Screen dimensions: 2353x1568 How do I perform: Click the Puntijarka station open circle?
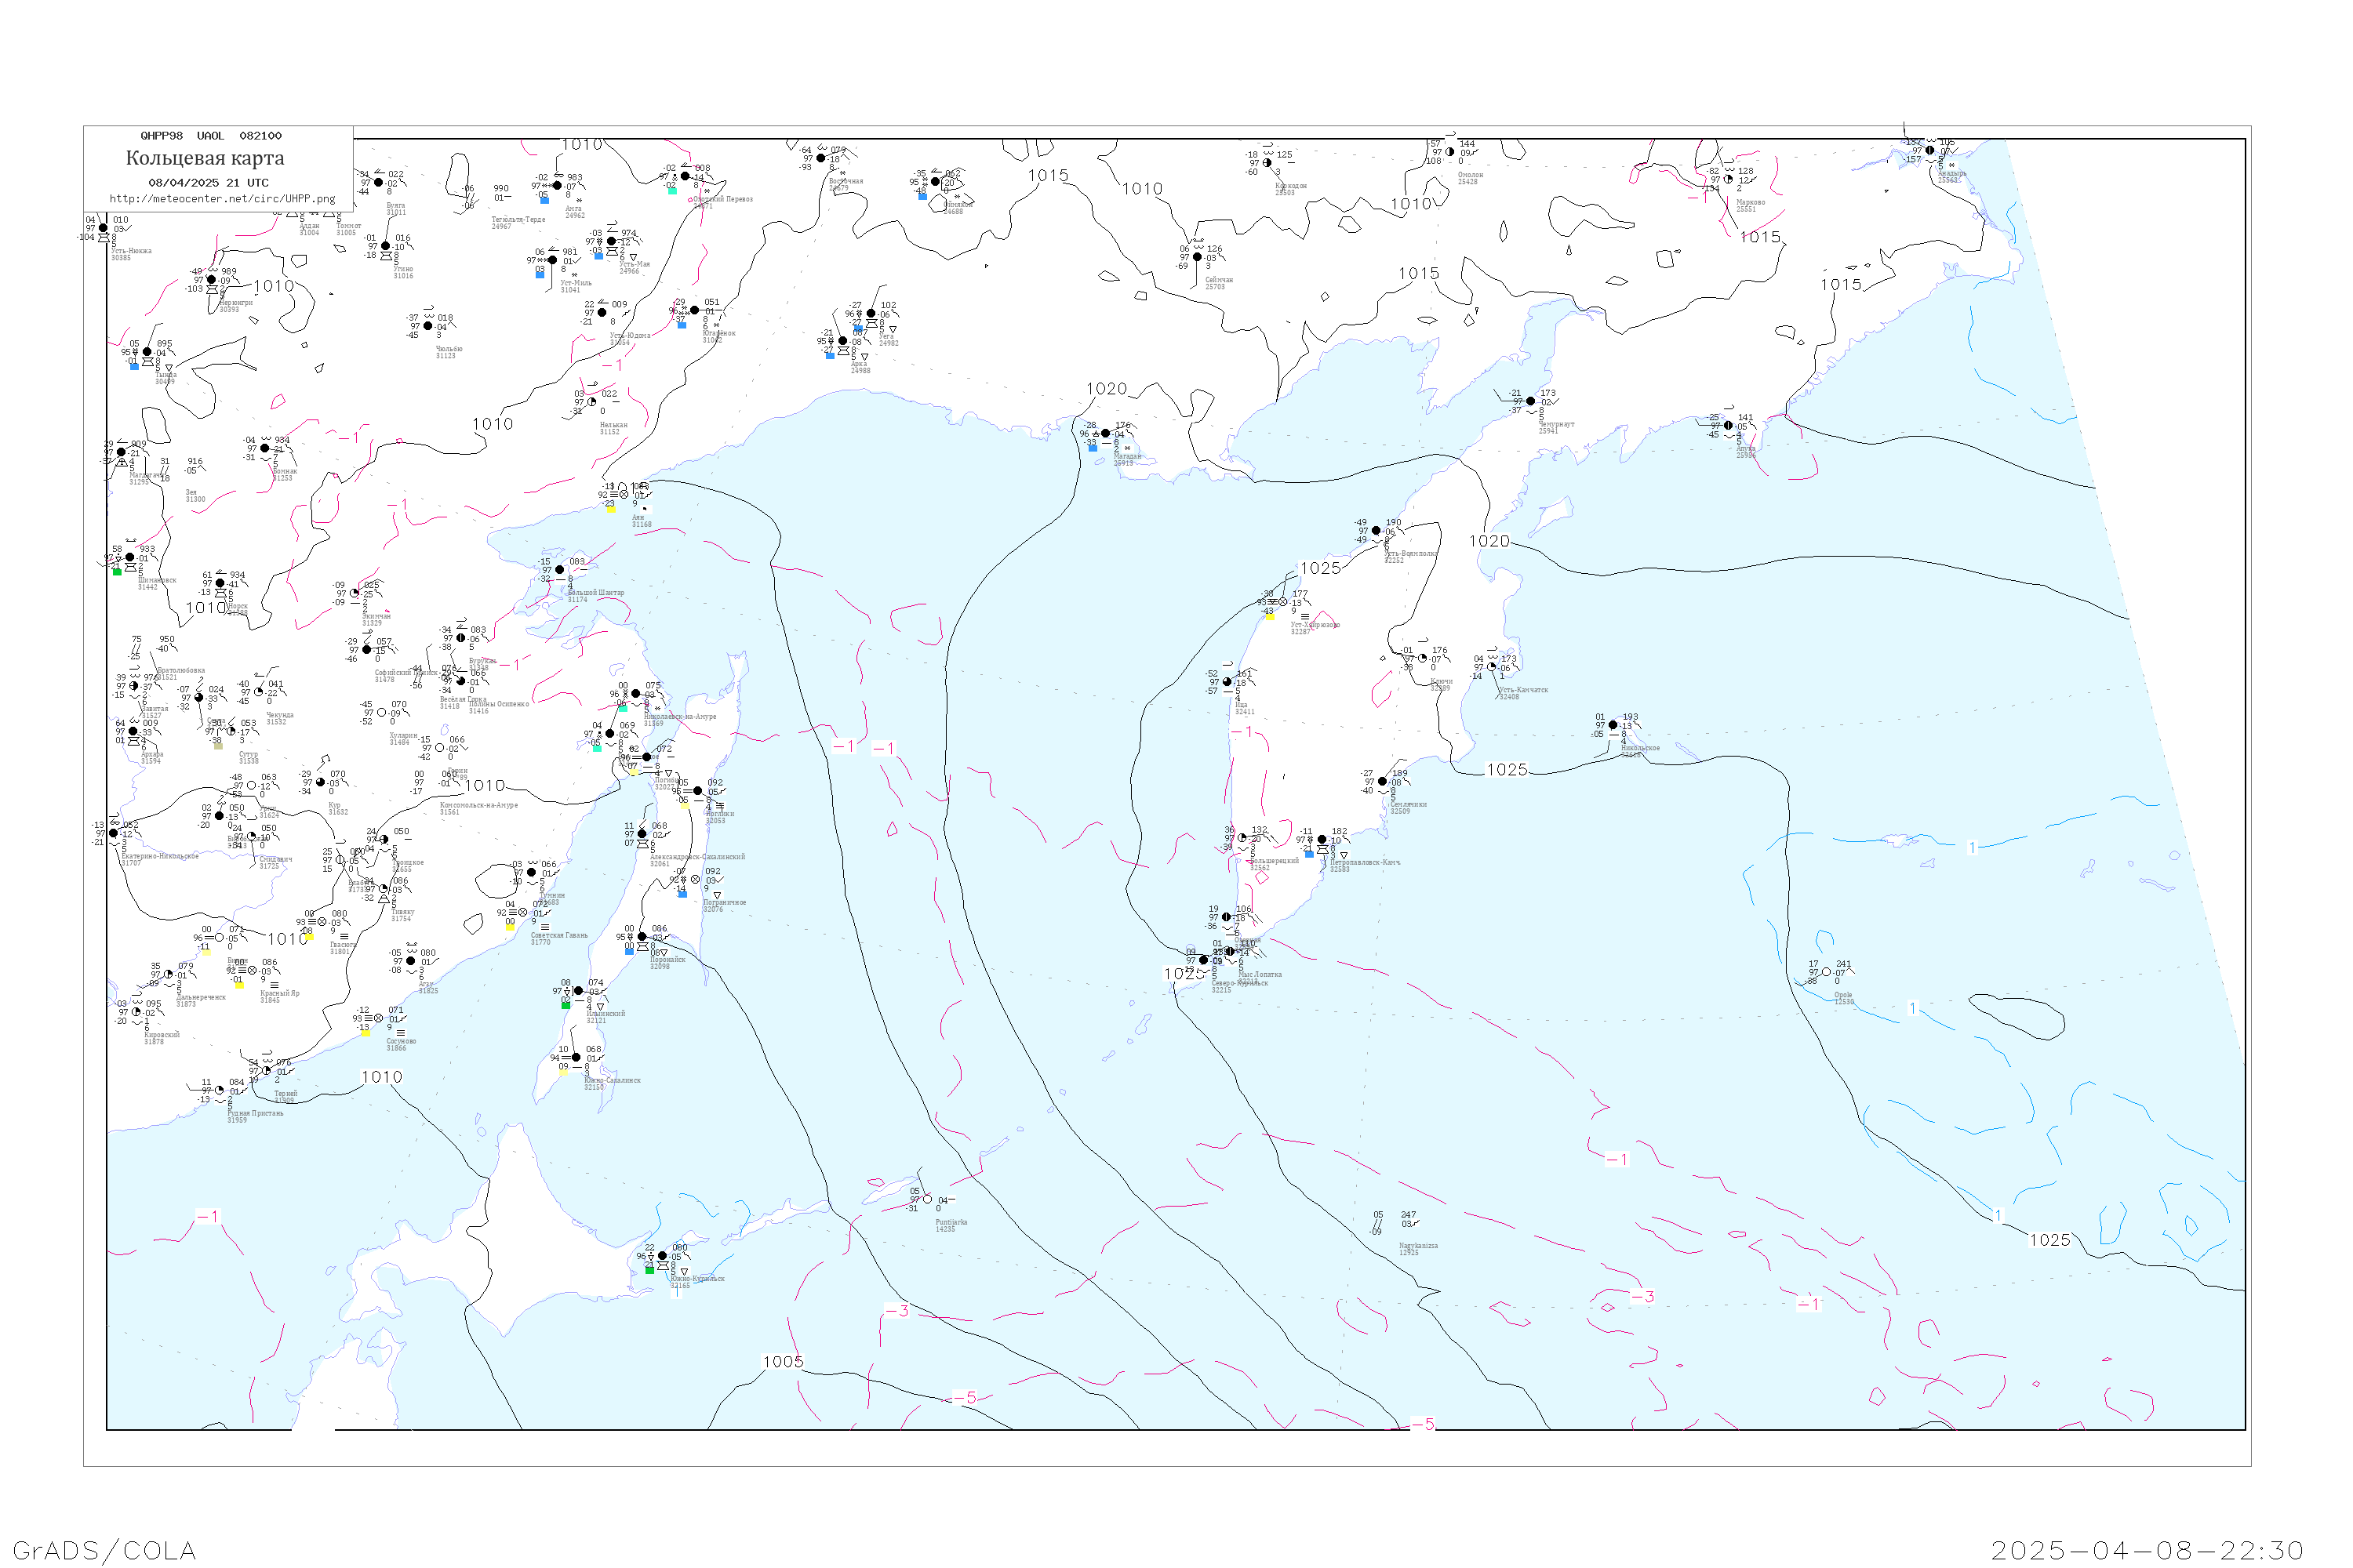tap(927, 1199)
